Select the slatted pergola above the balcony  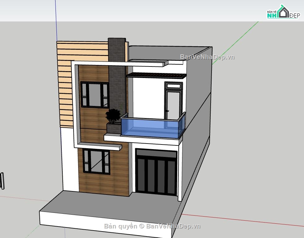[x=157, y=76]
